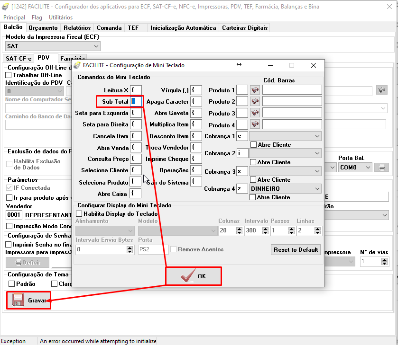Select the SAT-CF-e sub-tab
Screen dimensions: 398x345
click(x=19, y=59)
